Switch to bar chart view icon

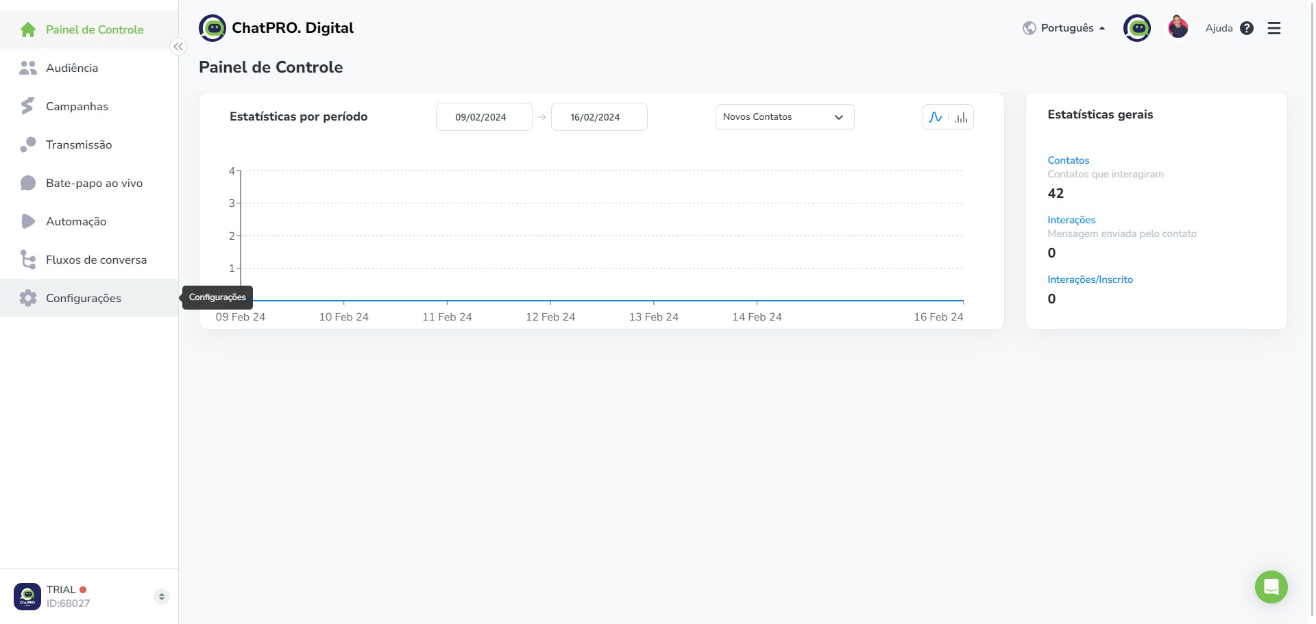coord(961,117)
